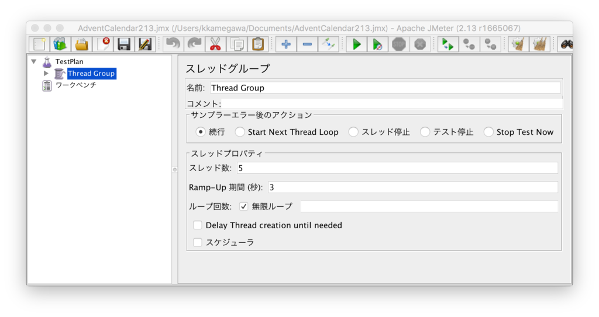This screenshot has width=599, height=317.
Task: Click the 名前 name input field
Action: pyautogui.click(x=385, y=88)
